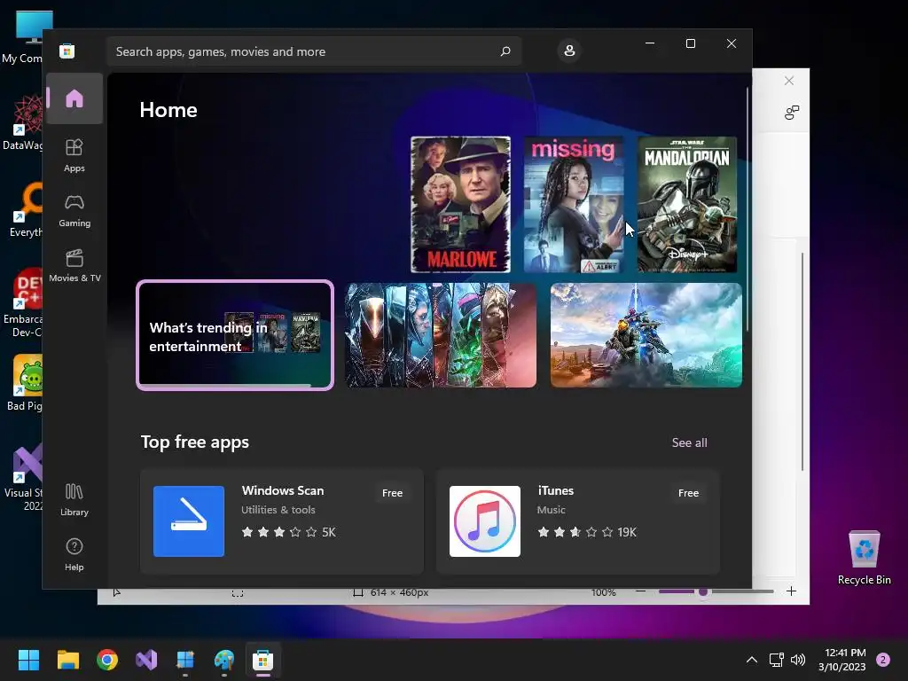Click the Paint icon in the taskbar
The width and height of the screenshot is (908, 681).
[x=224, y=660]
